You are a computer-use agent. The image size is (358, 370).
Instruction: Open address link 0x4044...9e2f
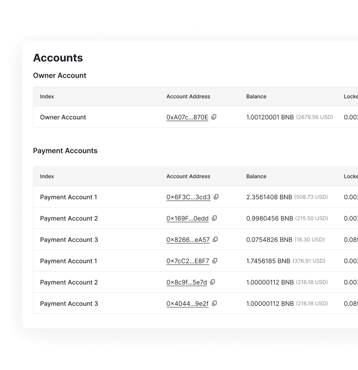(187, 303)
